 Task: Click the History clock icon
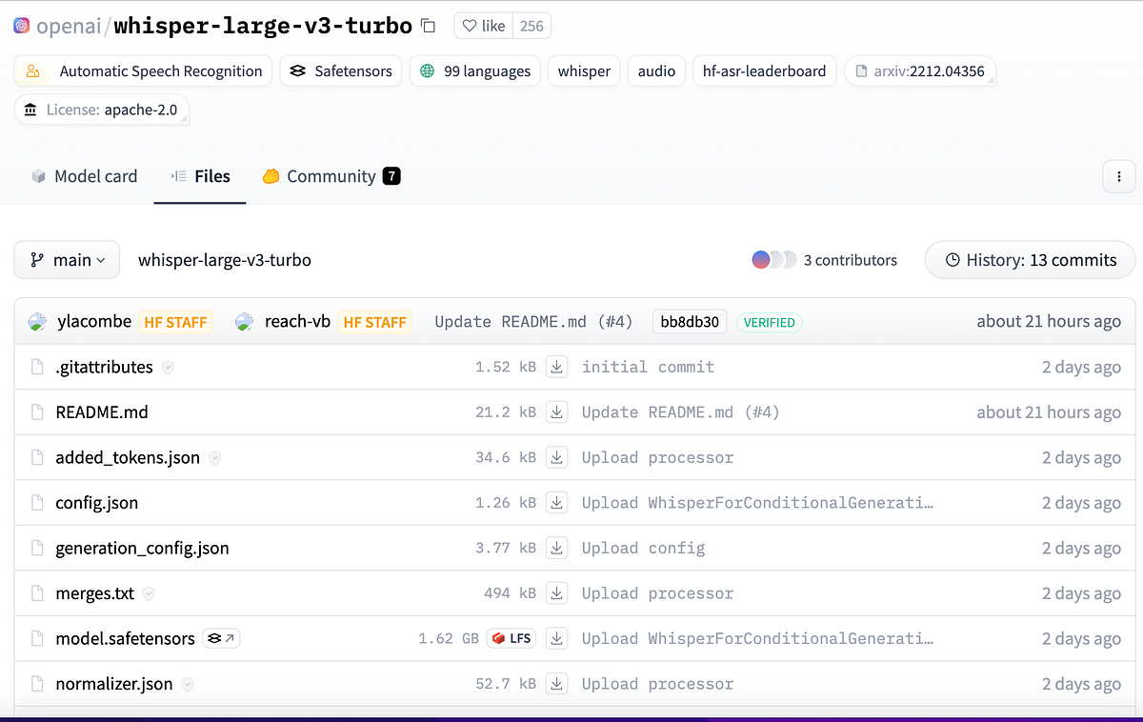point(952,259)
